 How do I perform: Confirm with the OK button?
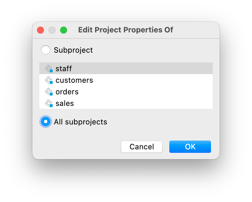(190, 147)
